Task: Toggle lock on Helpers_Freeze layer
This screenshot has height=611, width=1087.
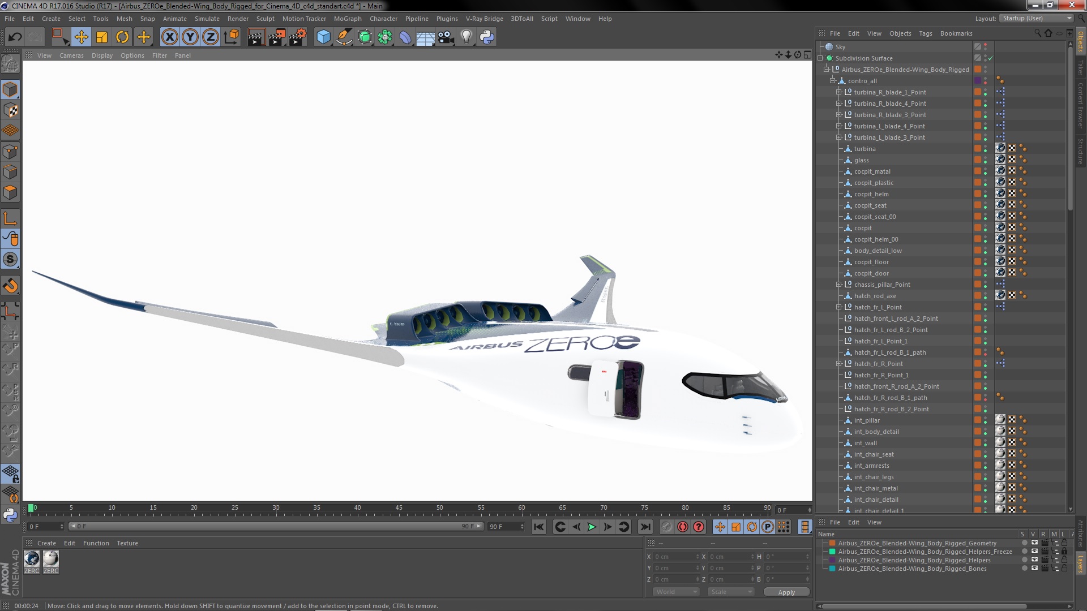Action: pyautogui.click(x=1064, y=552)
